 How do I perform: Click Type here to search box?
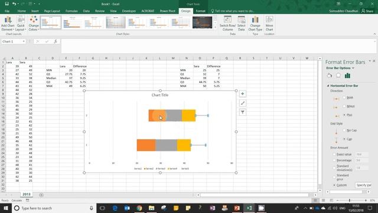coord(54,208)
